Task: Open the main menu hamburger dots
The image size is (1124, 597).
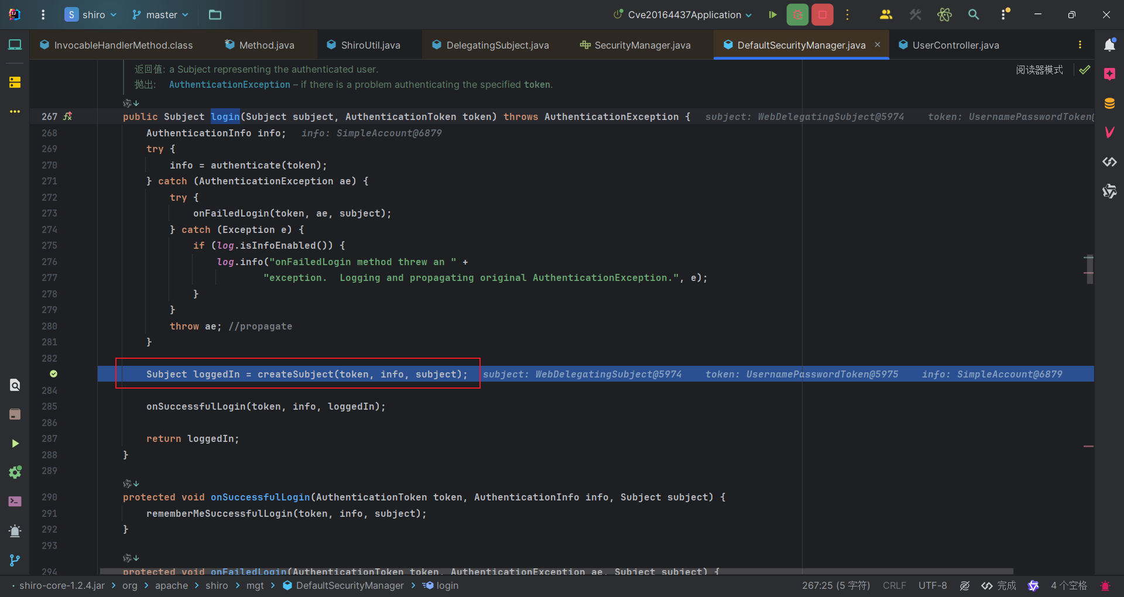Action: (x=43, y=15)
